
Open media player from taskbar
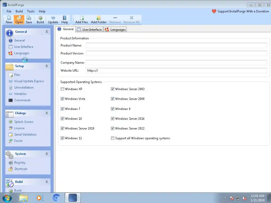tap(39, 198)
